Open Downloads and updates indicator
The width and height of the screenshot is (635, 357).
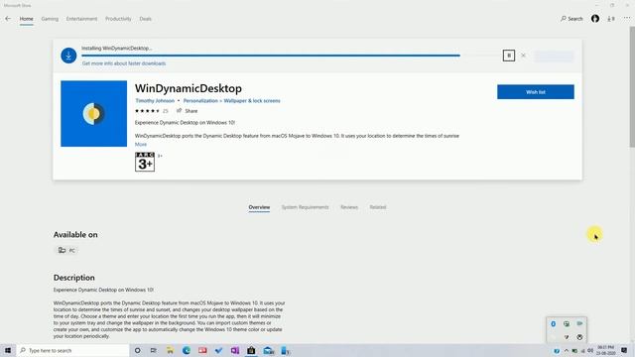coord(611,19)
